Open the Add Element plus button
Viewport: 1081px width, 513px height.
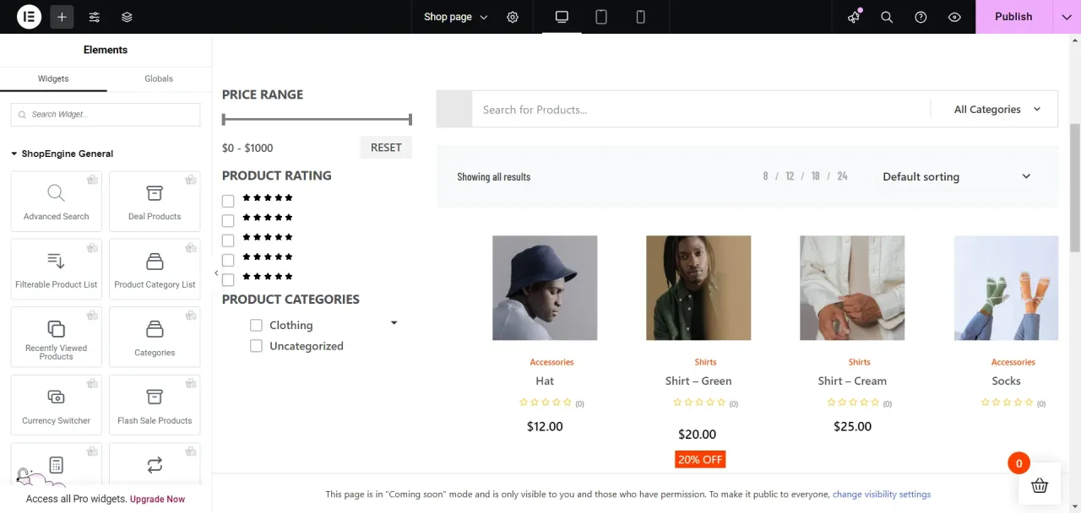point(62,17)
